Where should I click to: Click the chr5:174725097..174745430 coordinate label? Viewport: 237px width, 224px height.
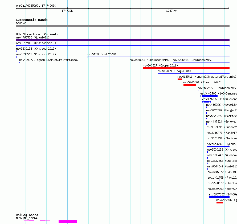coord(36,6)
